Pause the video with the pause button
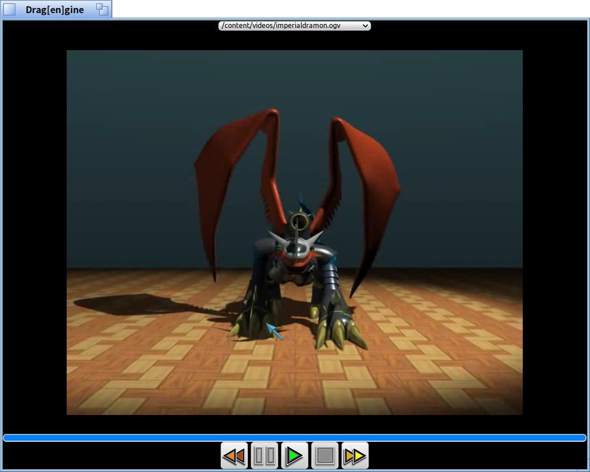 click(264, 455)
